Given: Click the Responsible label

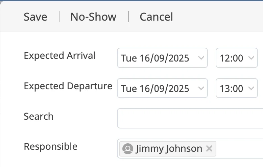Looking at the screenshot, I should [50, 146].
